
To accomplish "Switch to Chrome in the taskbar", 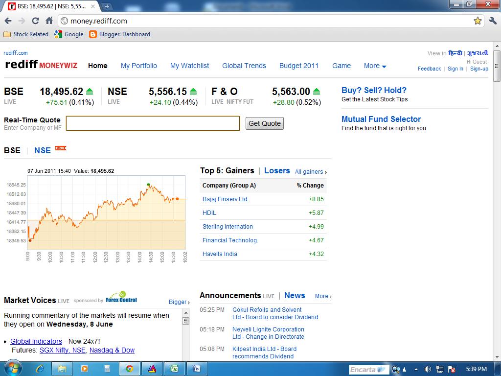I will pos(129,369).
